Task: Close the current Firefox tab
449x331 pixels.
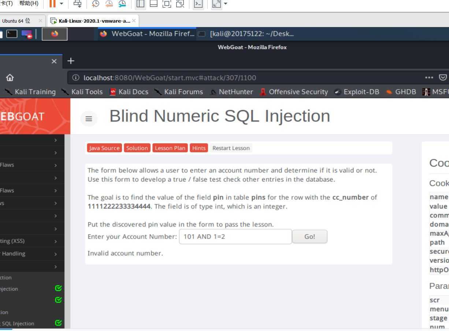Action: pyautogui.click(x=54, y=61)
